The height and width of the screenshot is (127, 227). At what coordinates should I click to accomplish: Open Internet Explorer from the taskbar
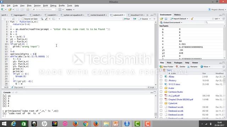13,124
